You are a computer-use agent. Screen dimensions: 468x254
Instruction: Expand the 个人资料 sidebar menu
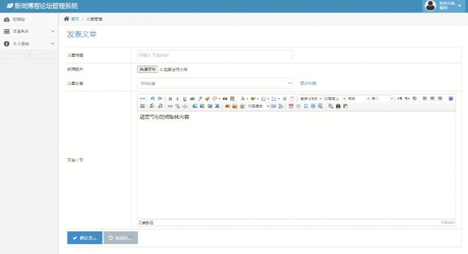click(x=29, y=44)
